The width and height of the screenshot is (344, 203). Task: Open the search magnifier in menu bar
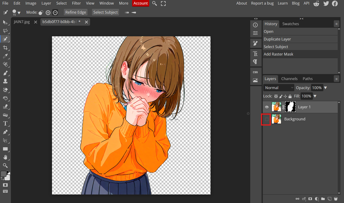155,3
